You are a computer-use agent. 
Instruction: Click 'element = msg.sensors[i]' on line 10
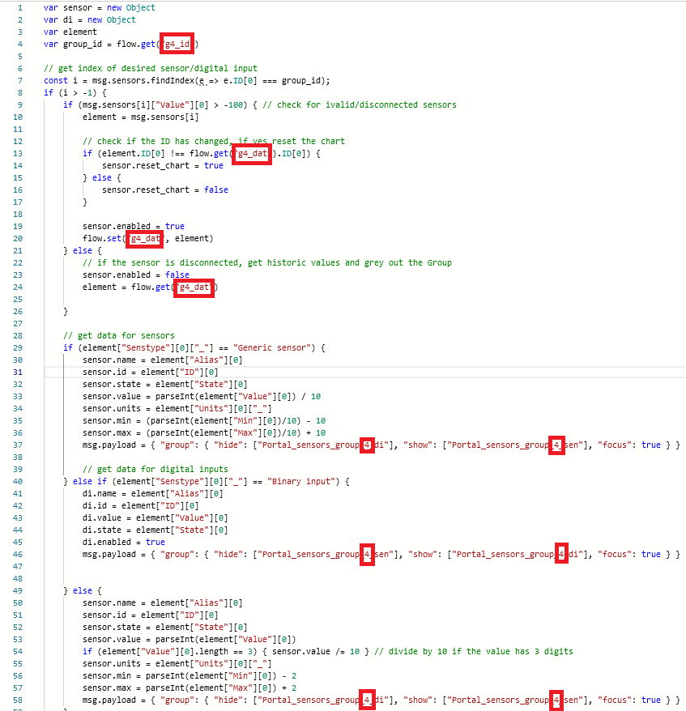[141, 117]
